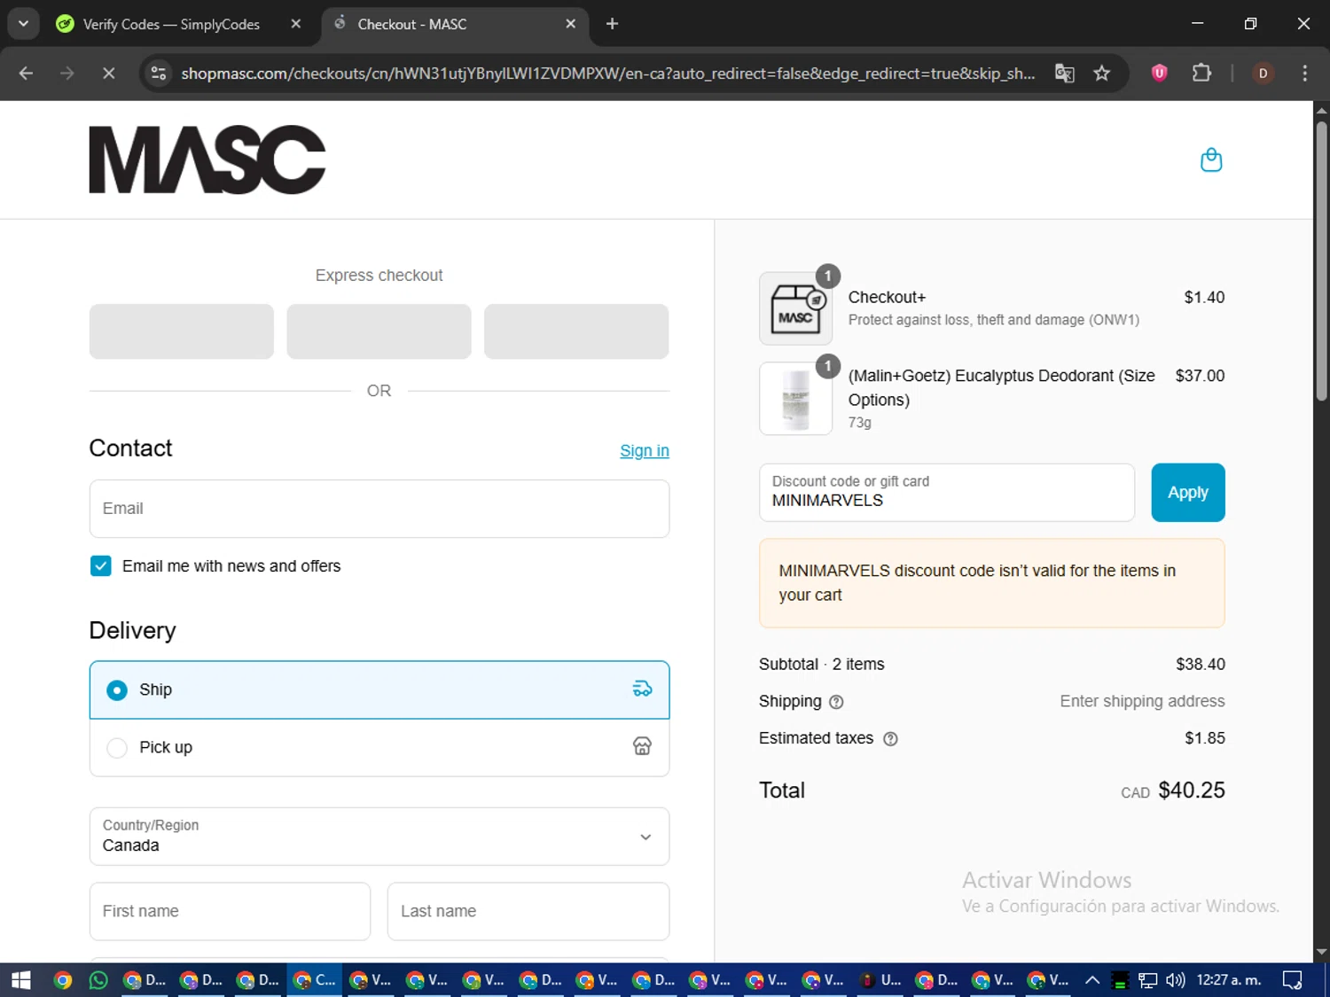Click the Subtotal value $38.40
Image resolution: width=1330 pixels, height=997 pixels.
tap(1201, 665)
